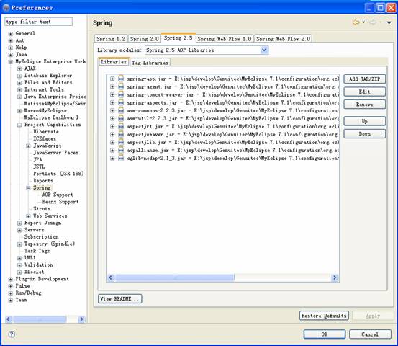Click the jar icon of aspectjrt.jar
Image resolution: width=398 pixels, height=346 pixels.
pyautogui.click(x=121, y=126)
